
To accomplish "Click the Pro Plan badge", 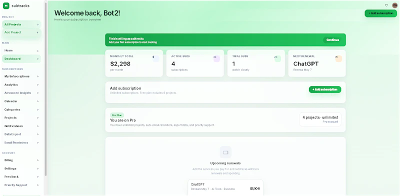I will (117, 115).
